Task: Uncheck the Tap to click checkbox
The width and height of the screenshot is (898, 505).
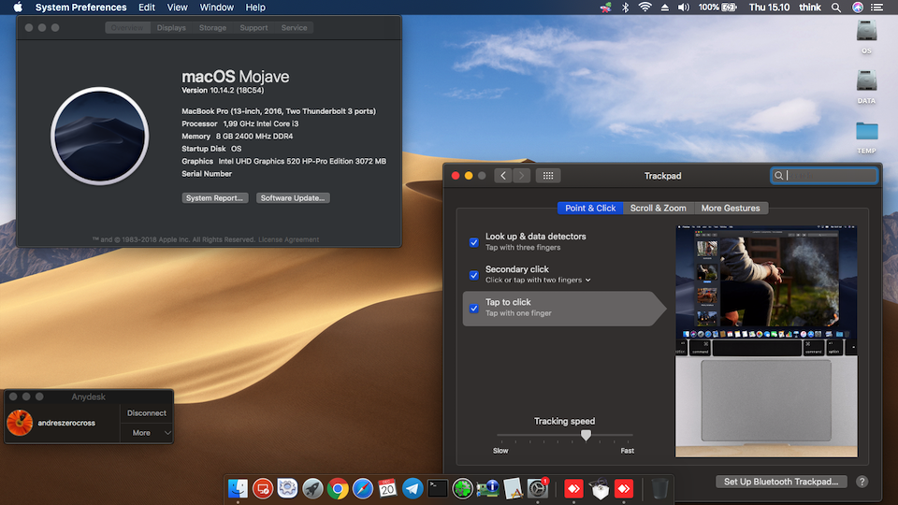Action: 473,309
